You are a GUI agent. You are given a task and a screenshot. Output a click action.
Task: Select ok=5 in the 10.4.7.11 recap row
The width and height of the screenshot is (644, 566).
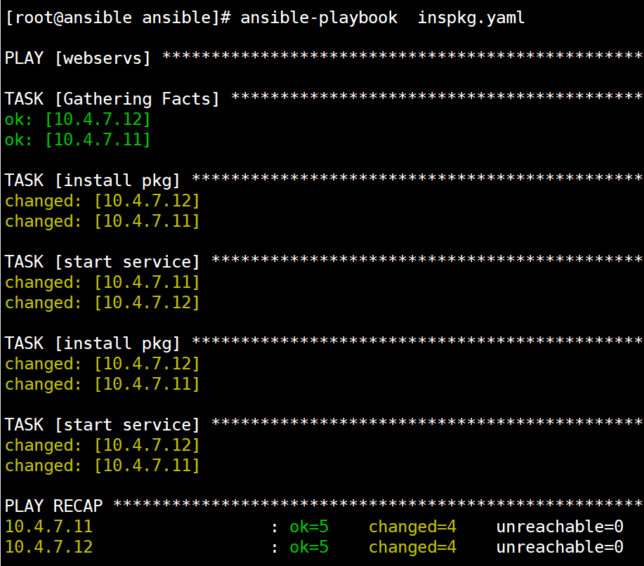309,527
